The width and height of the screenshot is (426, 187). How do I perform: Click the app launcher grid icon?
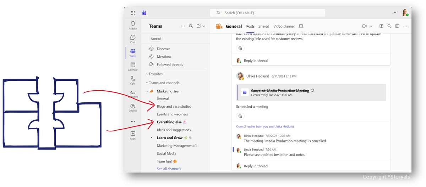click(133, 13)
